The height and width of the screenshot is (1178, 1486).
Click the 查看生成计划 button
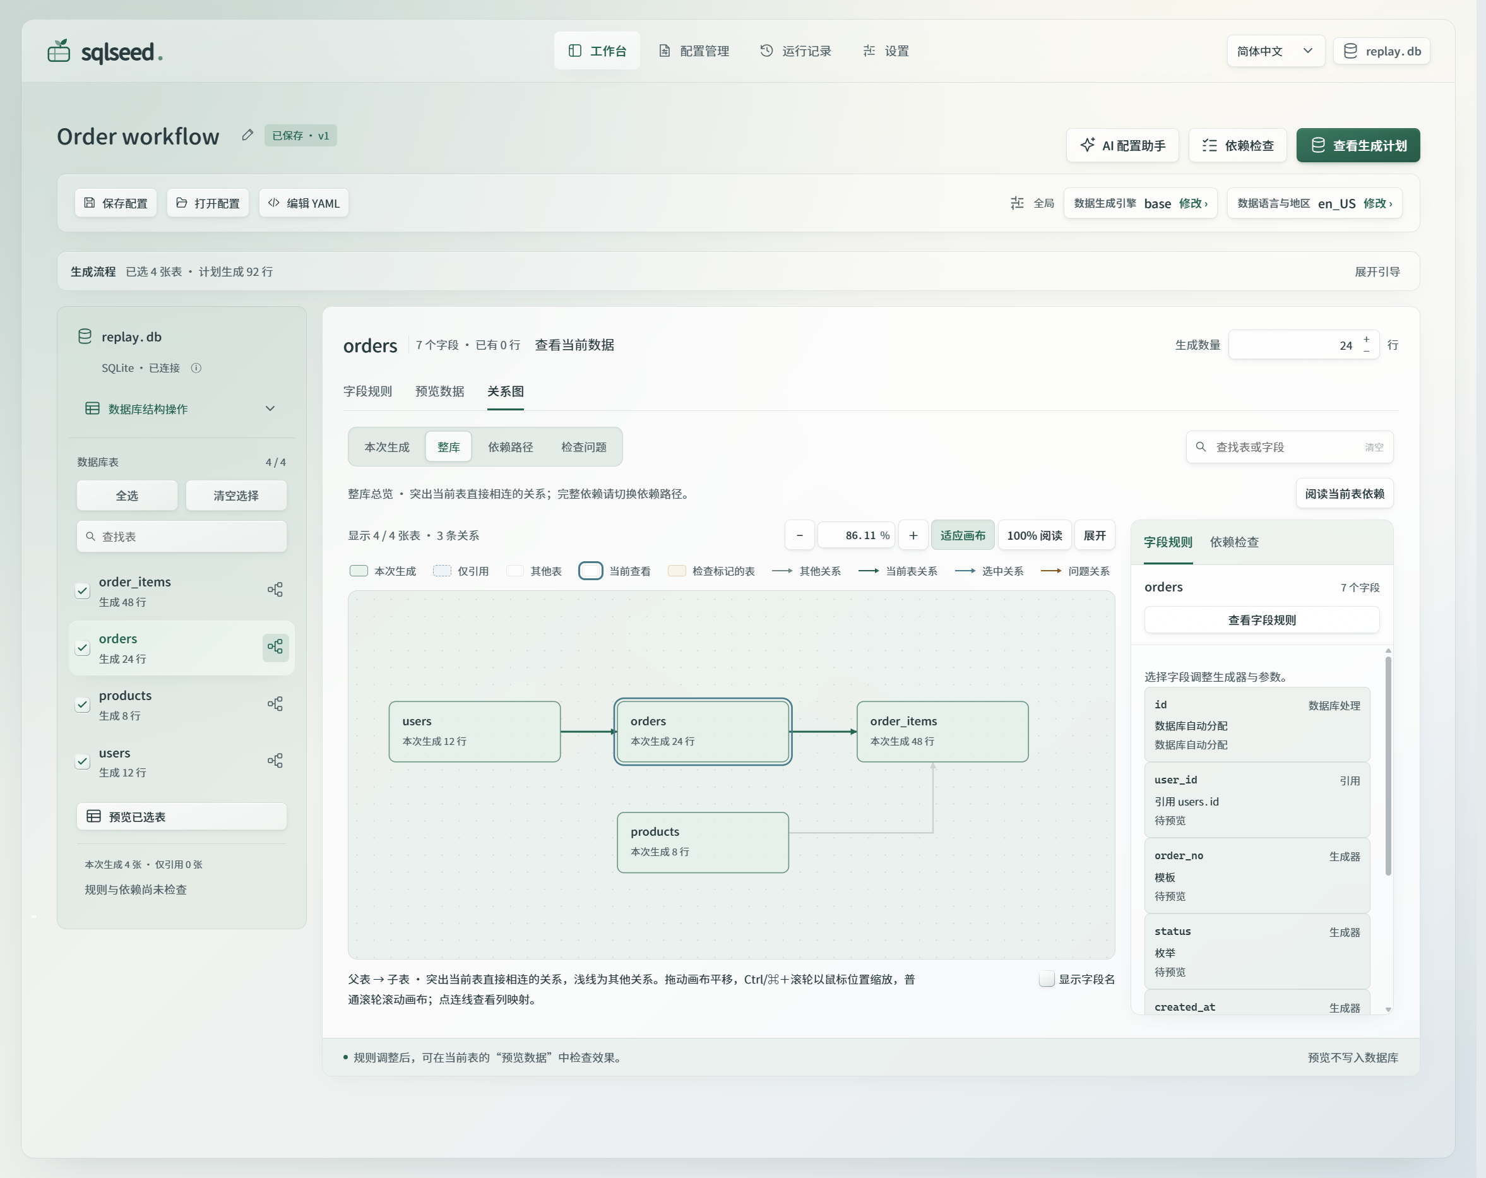pyautogui.click(x=1358, y=145)
